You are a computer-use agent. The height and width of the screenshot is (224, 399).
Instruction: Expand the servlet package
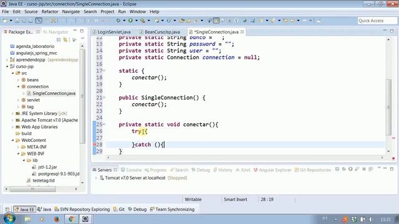[x=18, y=100]
